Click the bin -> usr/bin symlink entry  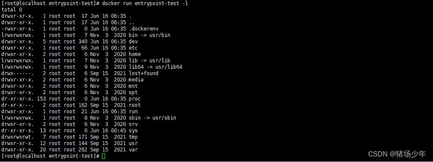click(x=151, y=35)
